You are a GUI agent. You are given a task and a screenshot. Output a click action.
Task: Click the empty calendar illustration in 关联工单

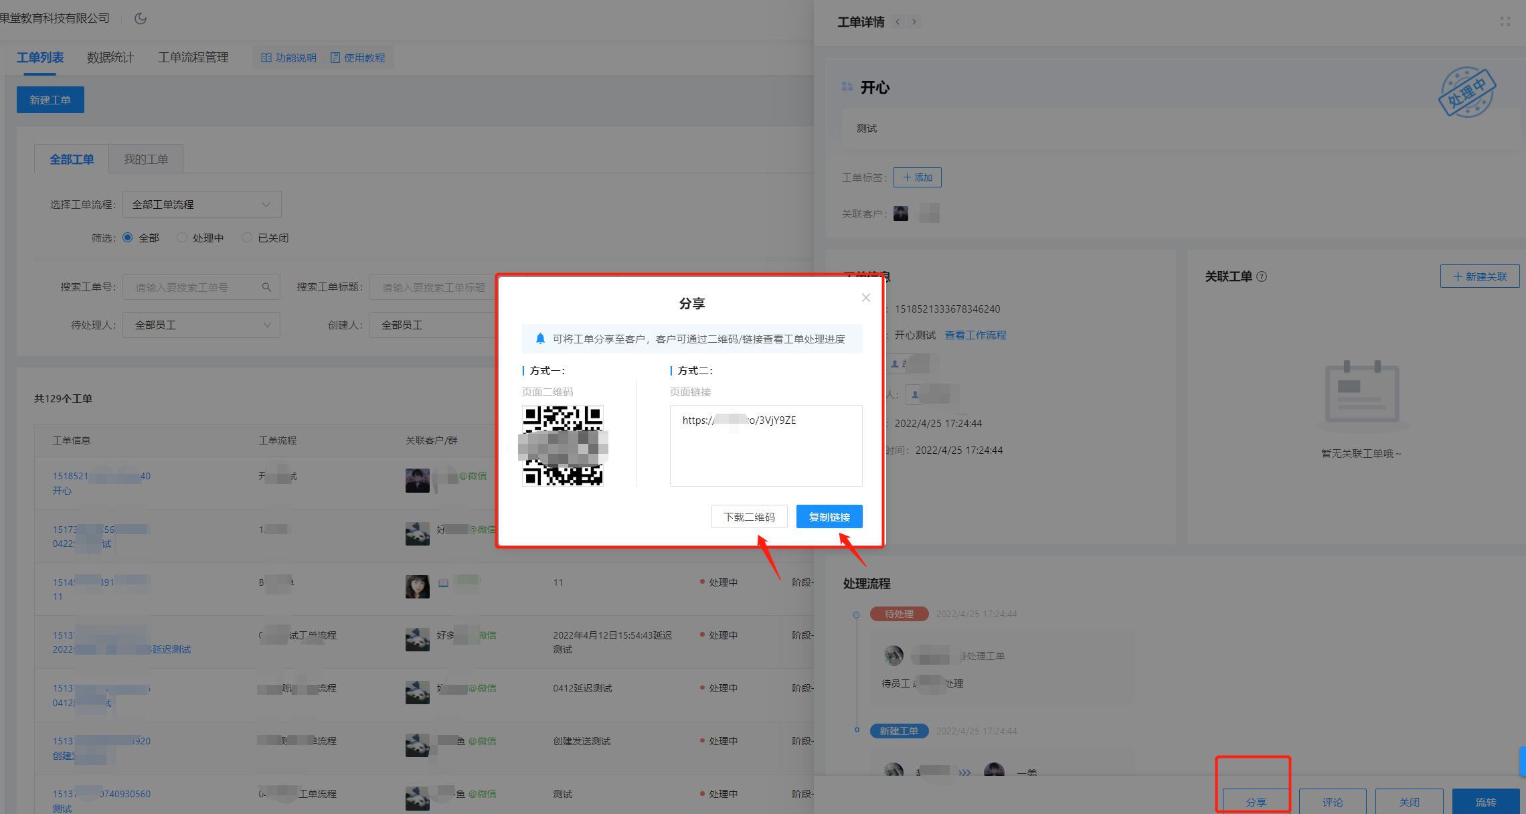tap(1362, 395)
